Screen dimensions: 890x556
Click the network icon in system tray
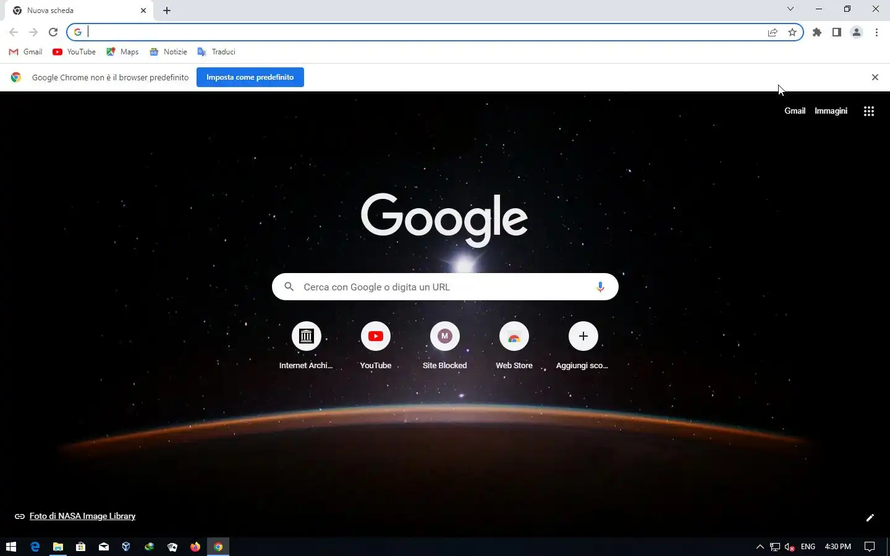(x=775, y=547)
